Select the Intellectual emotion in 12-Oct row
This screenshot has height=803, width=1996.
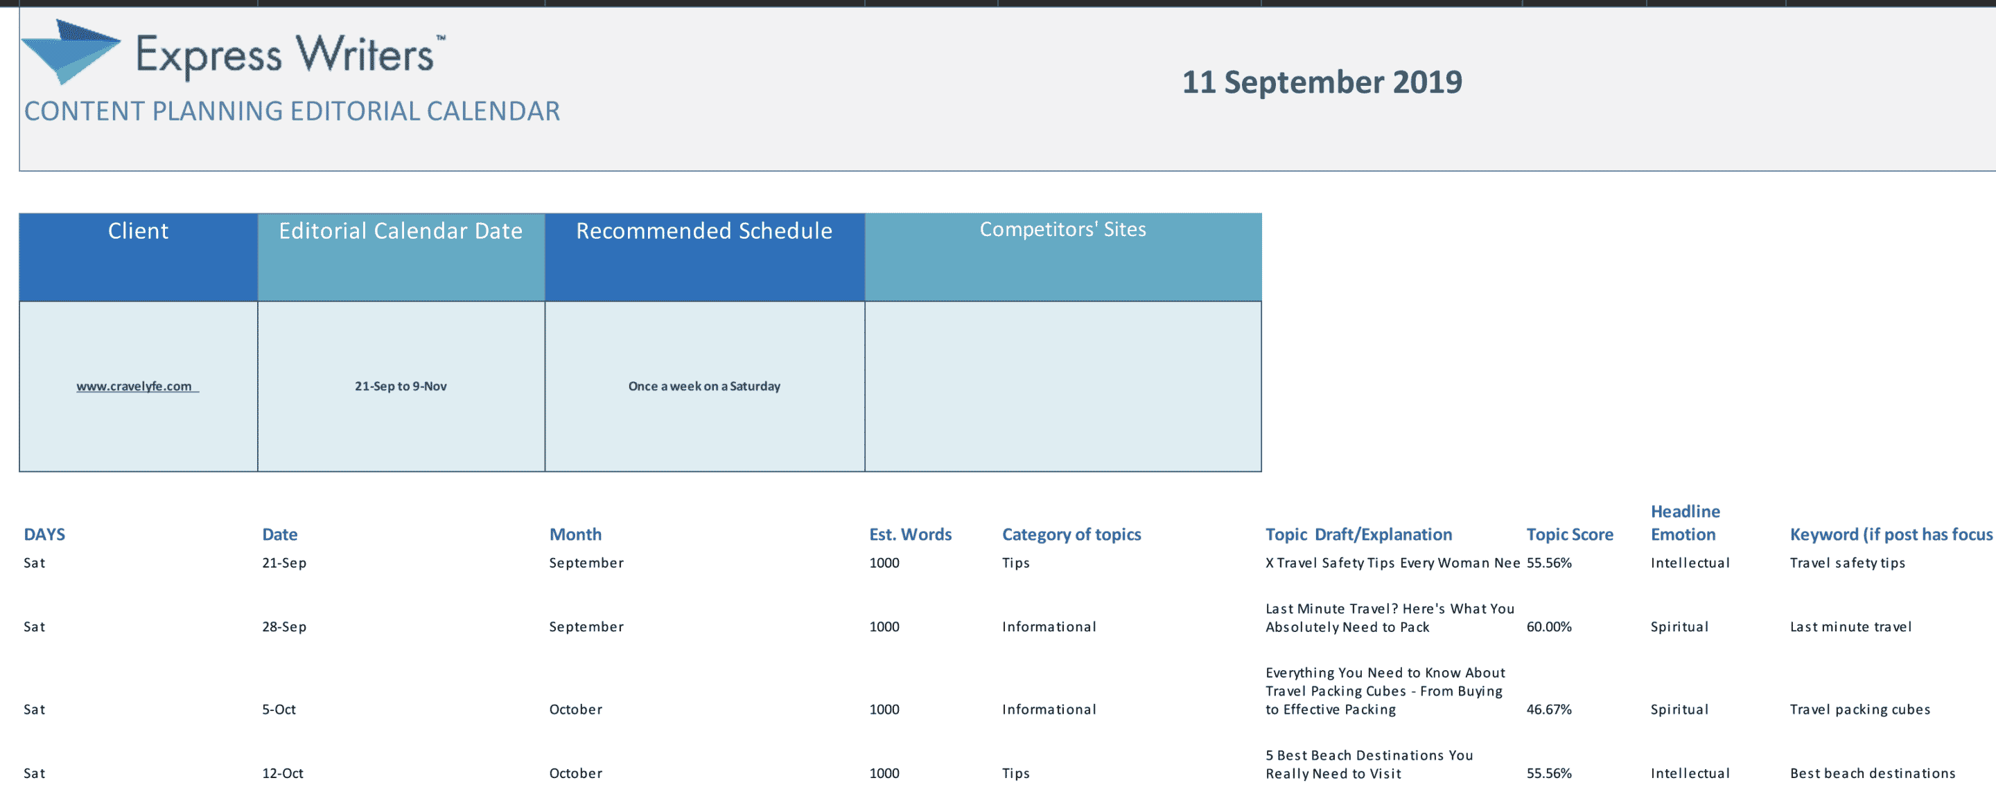(x=1690, y=774)
